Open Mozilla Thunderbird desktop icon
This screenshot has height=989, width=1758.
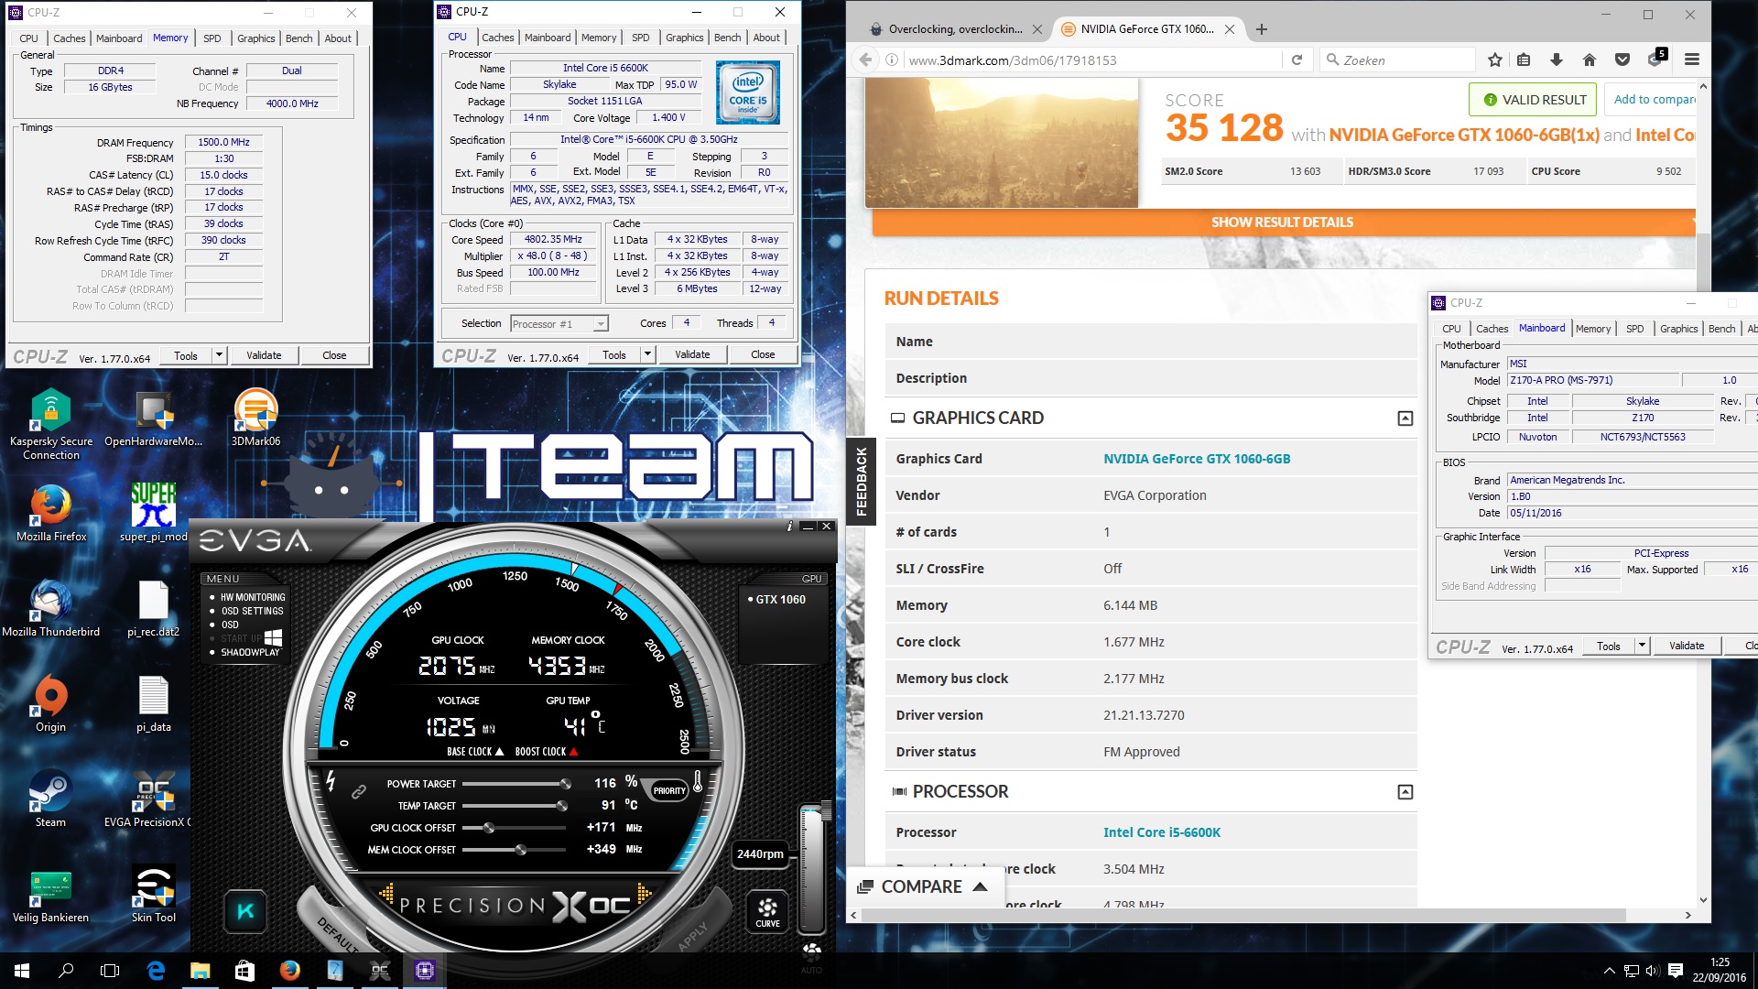pos(50,608)
